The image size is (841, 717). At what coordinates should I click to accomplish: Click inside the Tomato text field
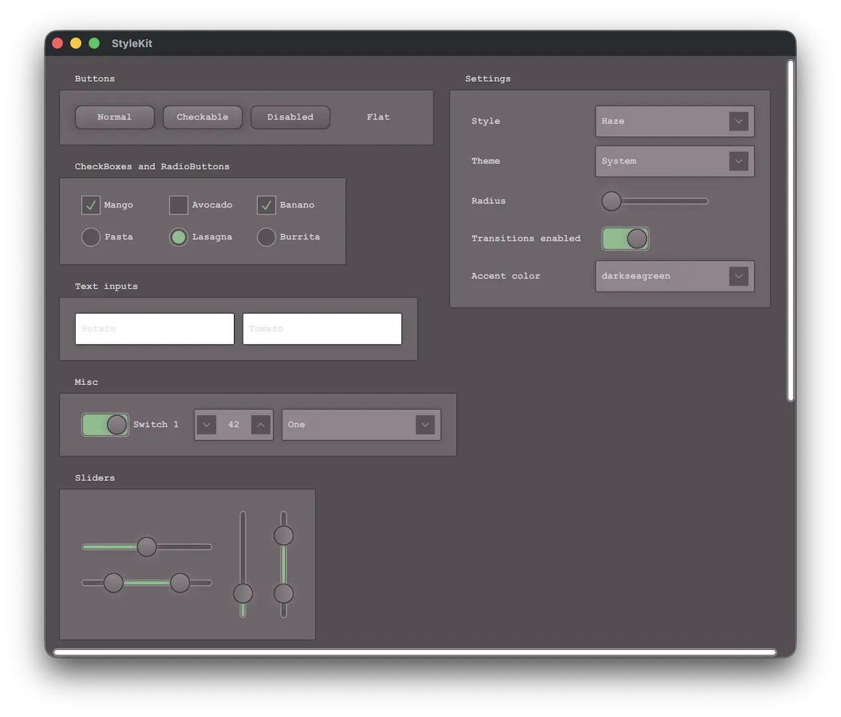[x=322, y=328]
